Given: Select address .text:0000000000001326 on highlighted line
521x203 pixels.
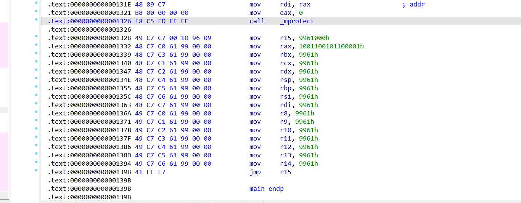Looking at the screenshot, I should [x=90, y=21].
